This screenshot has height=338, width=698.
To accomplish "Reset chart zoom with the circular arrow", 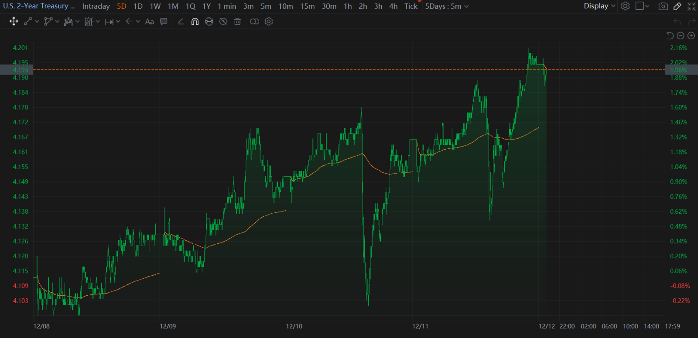I will [x=670, y=36].
